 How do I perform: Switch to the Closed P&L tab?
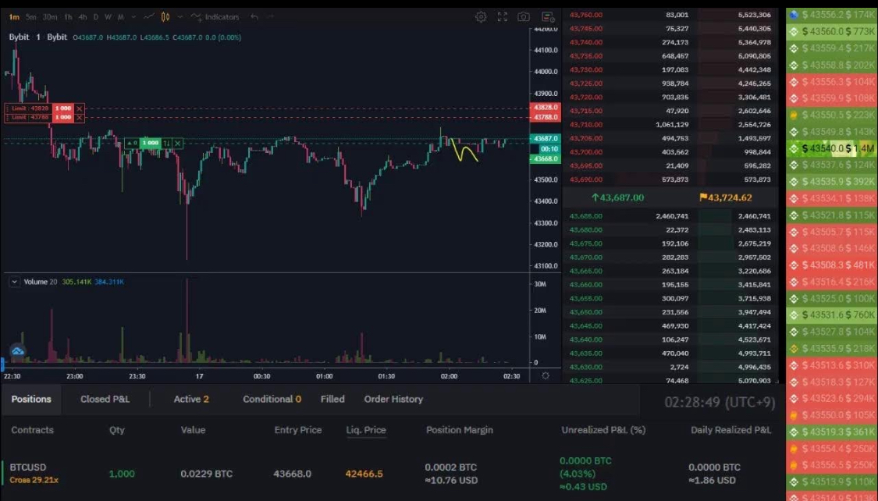105,399
